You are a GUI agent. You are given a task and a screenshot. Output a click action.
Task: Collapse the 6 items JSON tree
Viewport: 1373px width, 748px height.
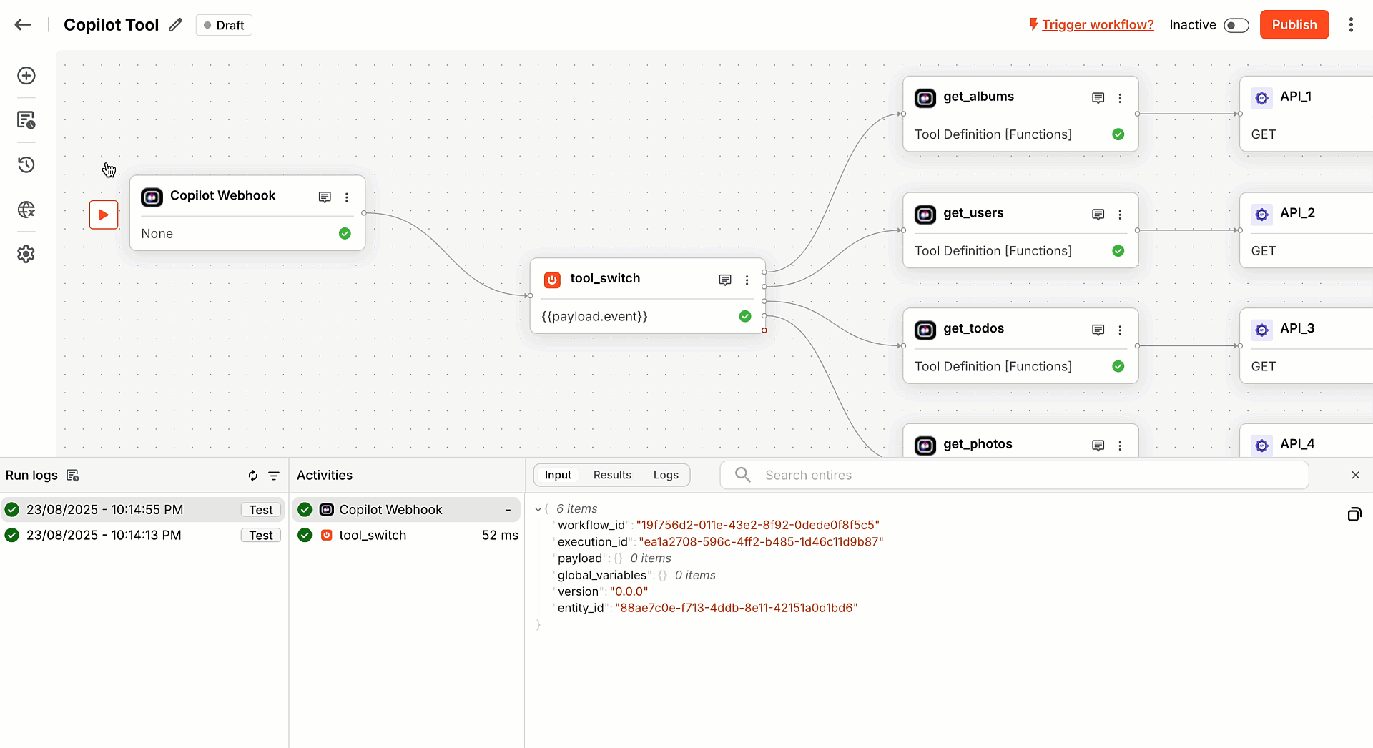click(538, 509)
